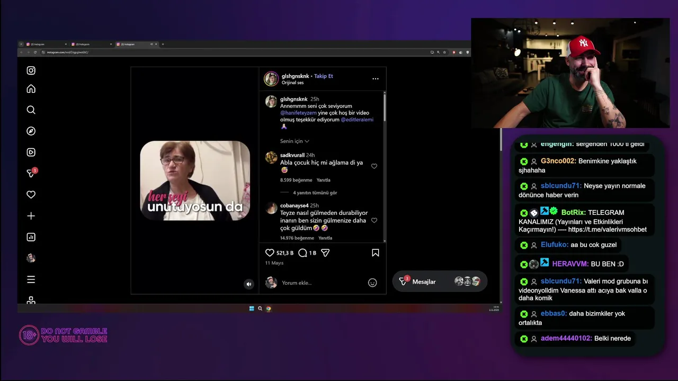Click the Create plus icon

pyautogui.click(x=31, y=216)
